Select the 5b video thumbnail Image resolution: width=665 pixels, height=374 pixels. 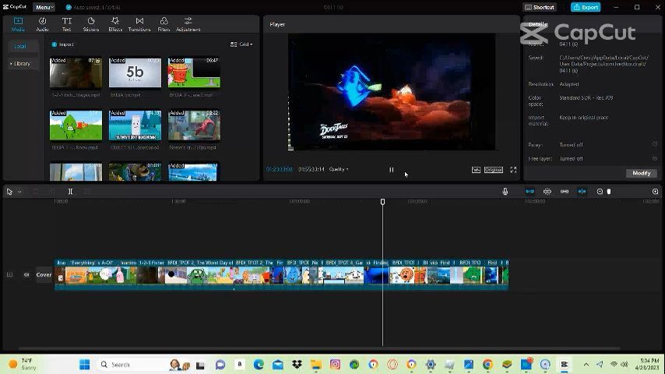coord(135,72)
